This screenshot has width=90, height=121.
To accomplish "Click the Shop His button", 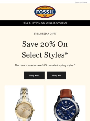I will (56, 75).
